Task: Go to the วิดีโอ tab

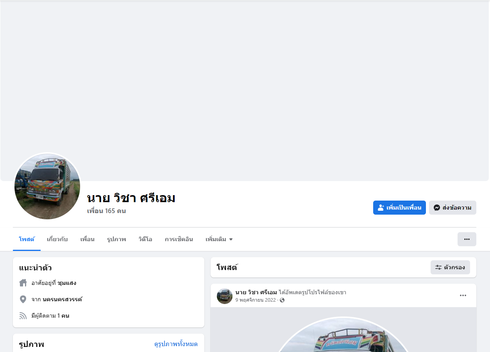Action: (145, 239)
